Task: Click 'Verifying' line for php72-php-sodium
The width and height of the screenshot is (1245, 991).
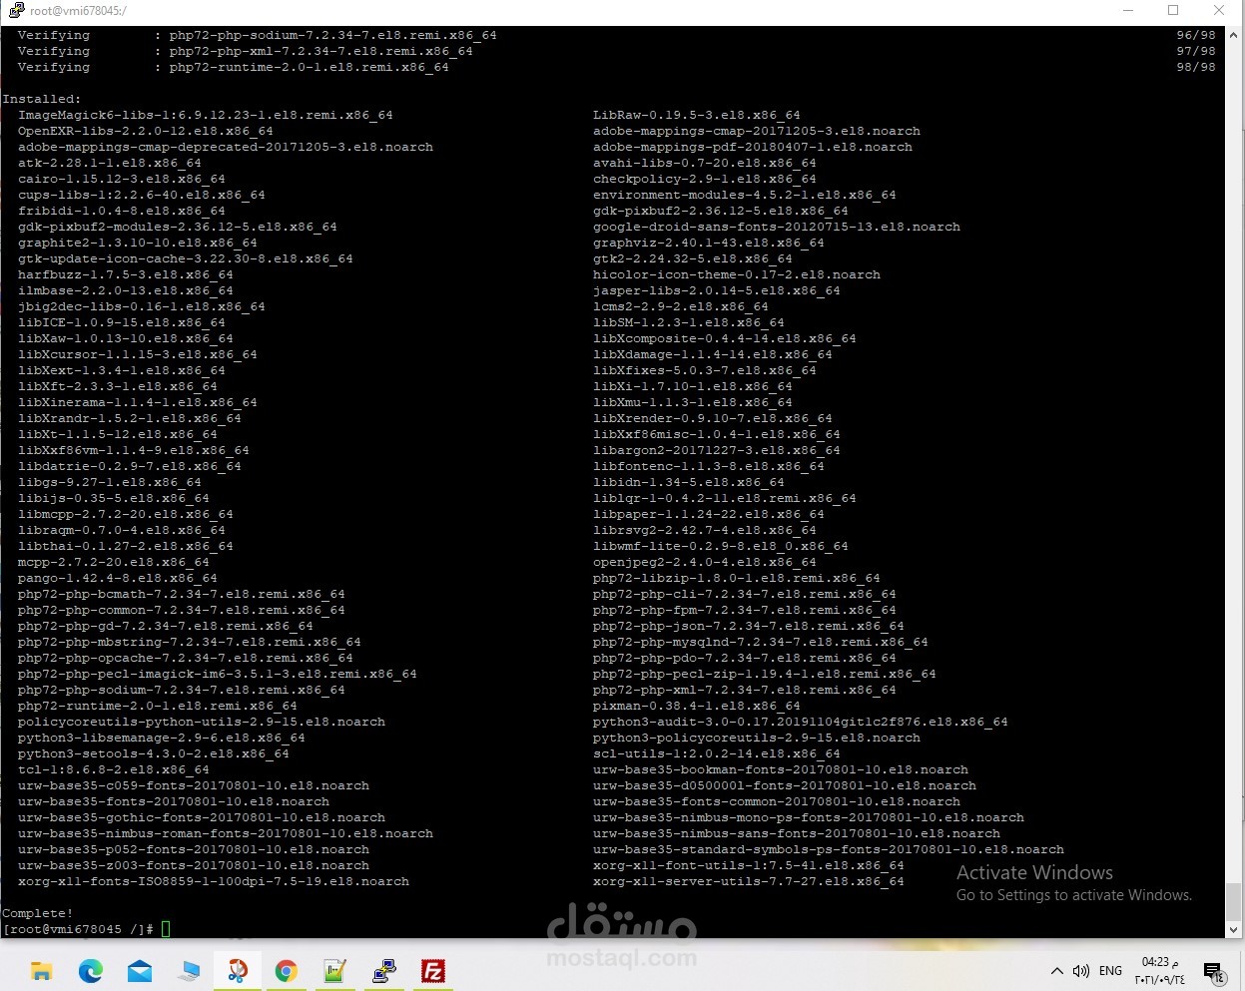Action: pos(258,35)
